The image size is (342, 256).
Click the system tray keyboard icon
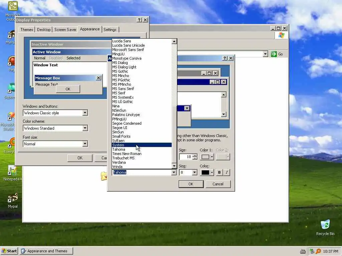point(303,251)
